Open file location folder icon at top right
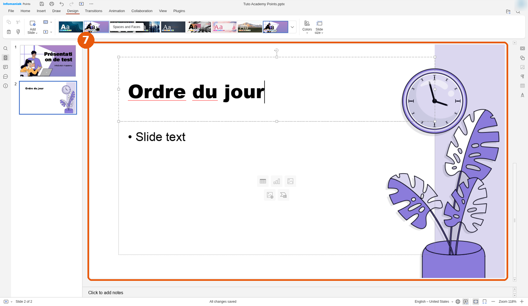The width and height of the screenshot is (528, 306). 508,12
